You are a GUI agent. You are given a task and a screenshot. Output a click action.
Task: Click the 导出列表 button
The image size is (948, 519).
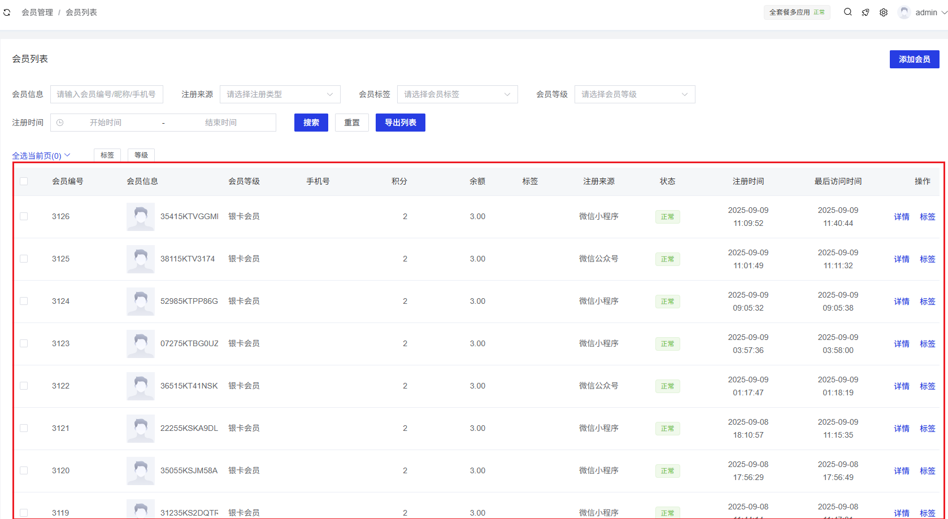click(x=400, y=123)
